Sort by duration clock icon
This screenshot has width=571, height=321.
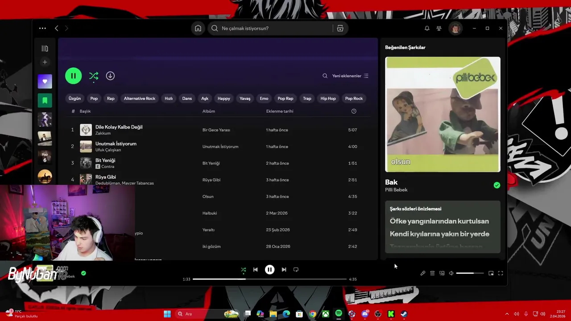pyautogui.click(x=354, y=111)
